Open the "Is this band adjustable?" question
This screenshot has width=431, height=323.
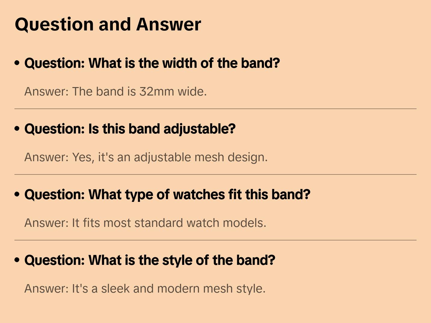point(130,129)
